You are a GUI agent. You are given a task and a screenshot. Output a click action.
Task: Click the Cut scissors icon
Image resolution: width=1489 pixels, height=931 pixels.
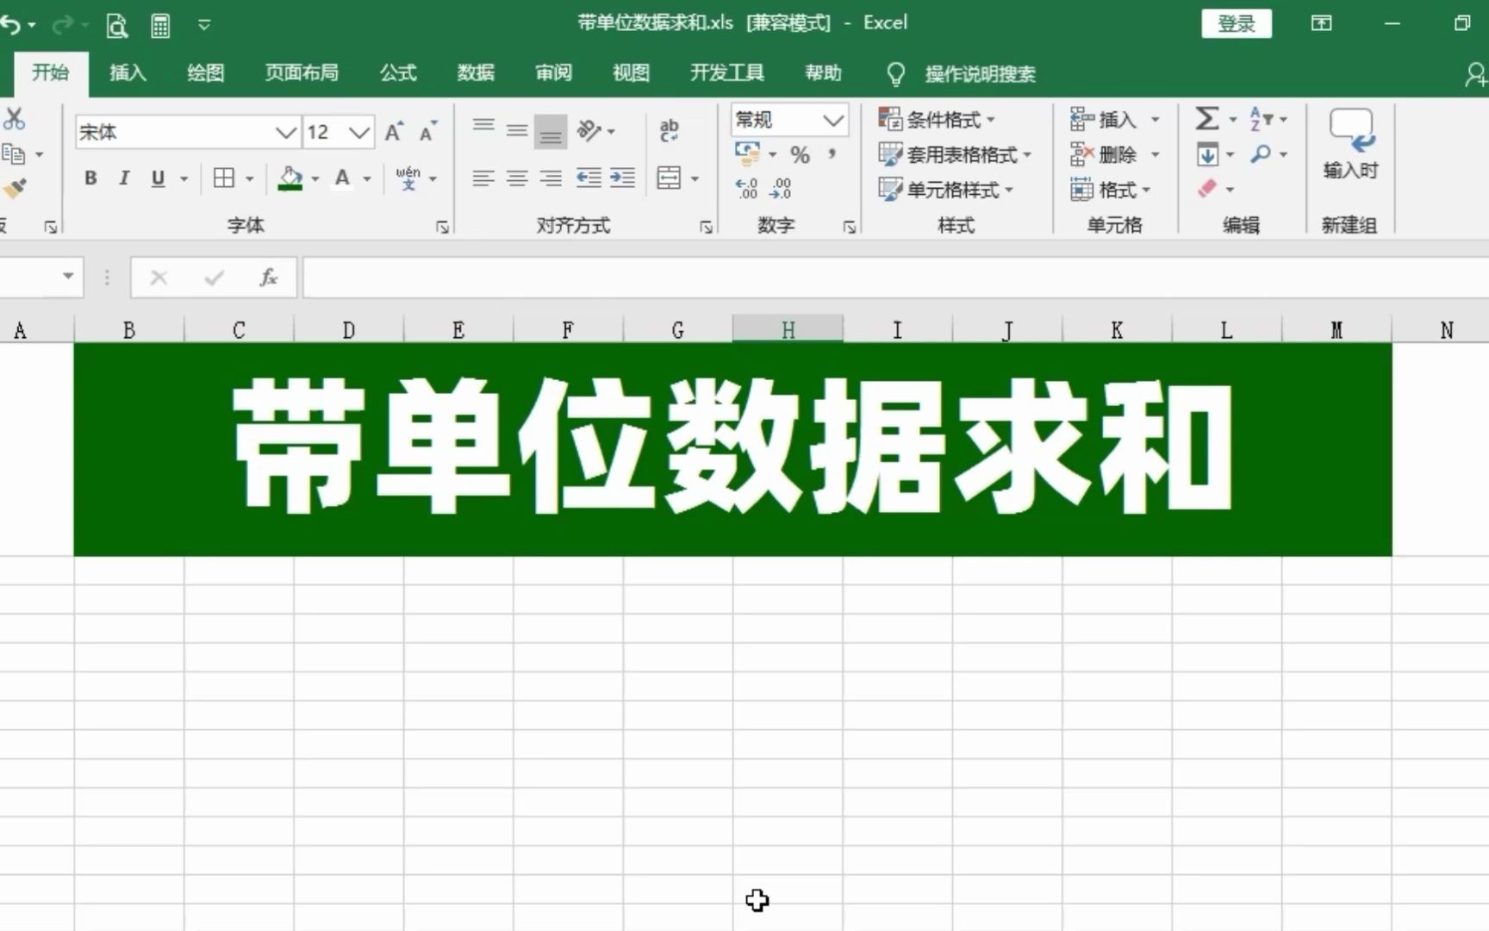13,118
